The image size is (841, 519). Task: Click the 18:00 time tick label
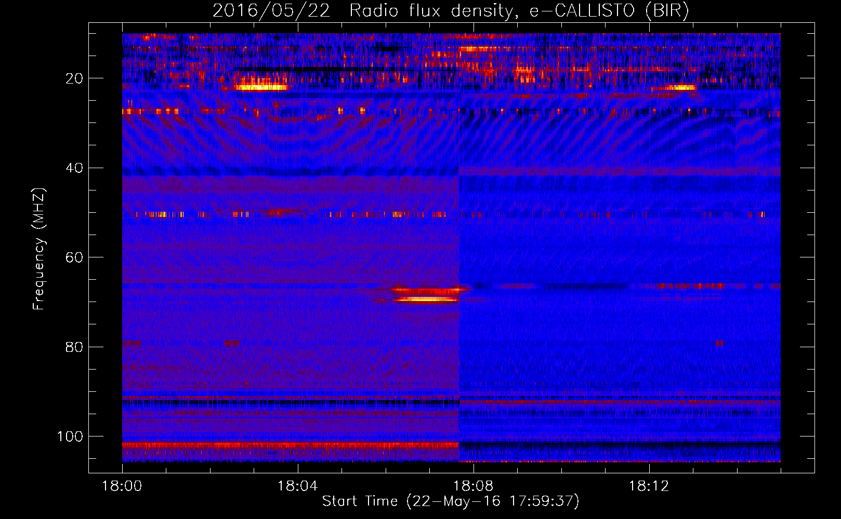[x=122, y=486]
